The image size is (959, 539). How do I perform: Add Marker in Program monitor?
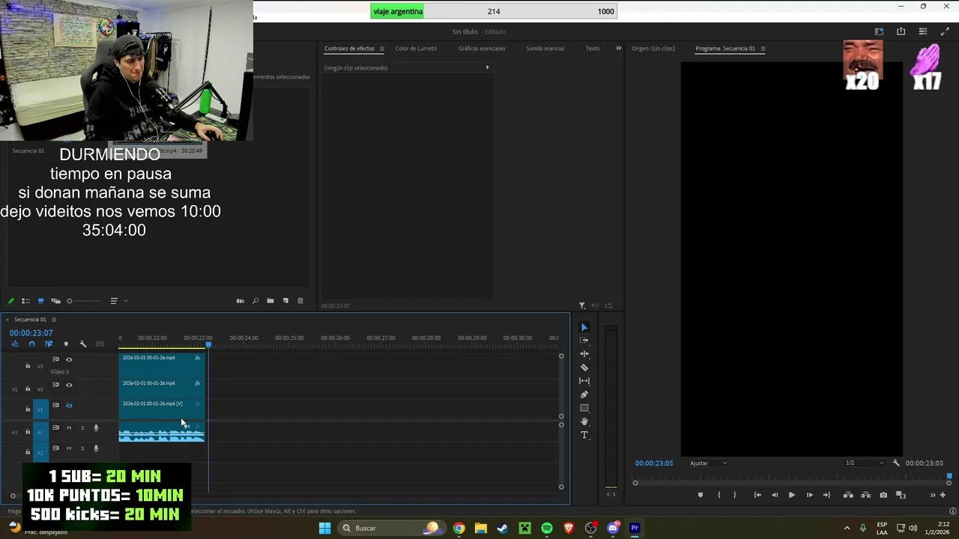click(x=701, y=495)
